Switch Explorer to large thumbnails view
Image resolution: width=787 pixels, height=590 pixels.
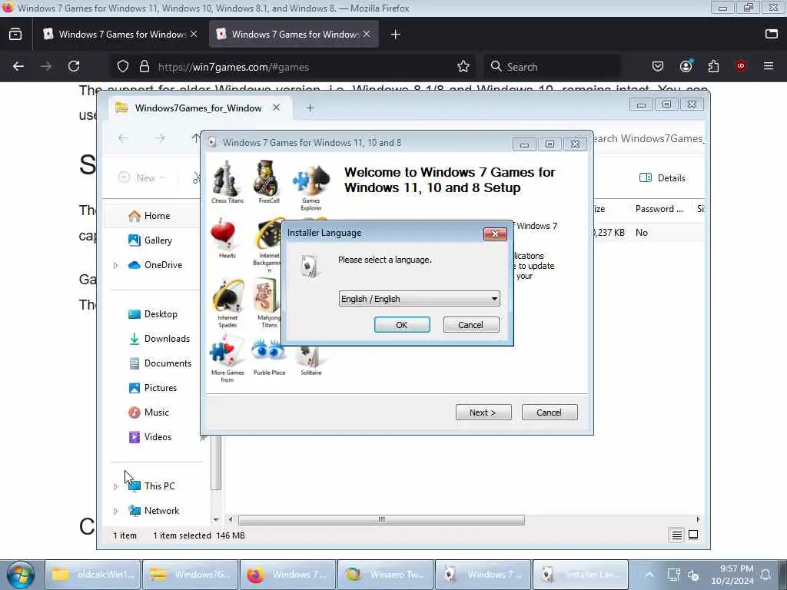tap(693, 535)
